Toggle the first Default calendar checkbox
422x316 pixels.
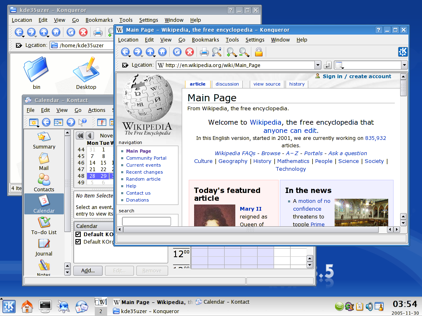(78, 234)
